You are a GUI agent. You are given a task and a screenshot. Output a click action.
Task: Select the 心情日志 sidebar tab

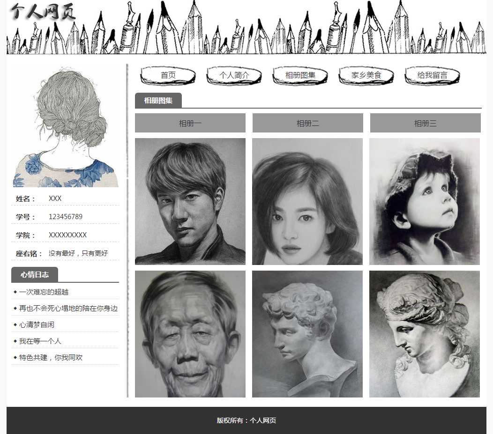pyautogui.click(x=34, y=275)
